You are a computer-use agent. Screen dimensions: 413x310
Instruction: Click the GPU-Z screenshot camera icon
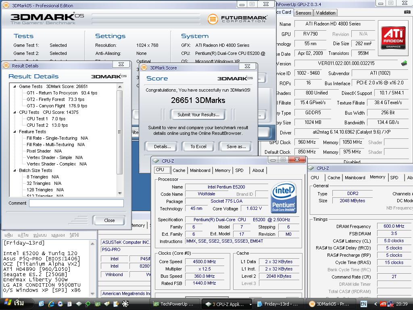[x=407, y=13]
